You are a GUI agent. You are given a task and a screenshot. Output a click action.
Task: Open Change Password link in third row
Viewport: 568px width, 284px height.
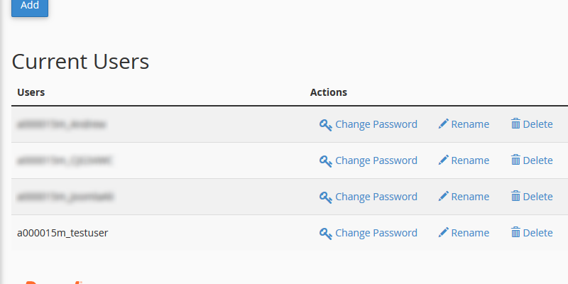(376, 196)
